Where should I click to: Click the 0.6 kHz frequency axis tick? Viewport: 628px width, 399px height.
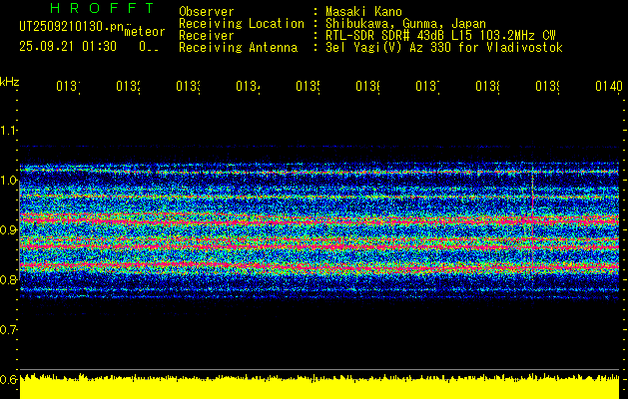click(9, 379)
